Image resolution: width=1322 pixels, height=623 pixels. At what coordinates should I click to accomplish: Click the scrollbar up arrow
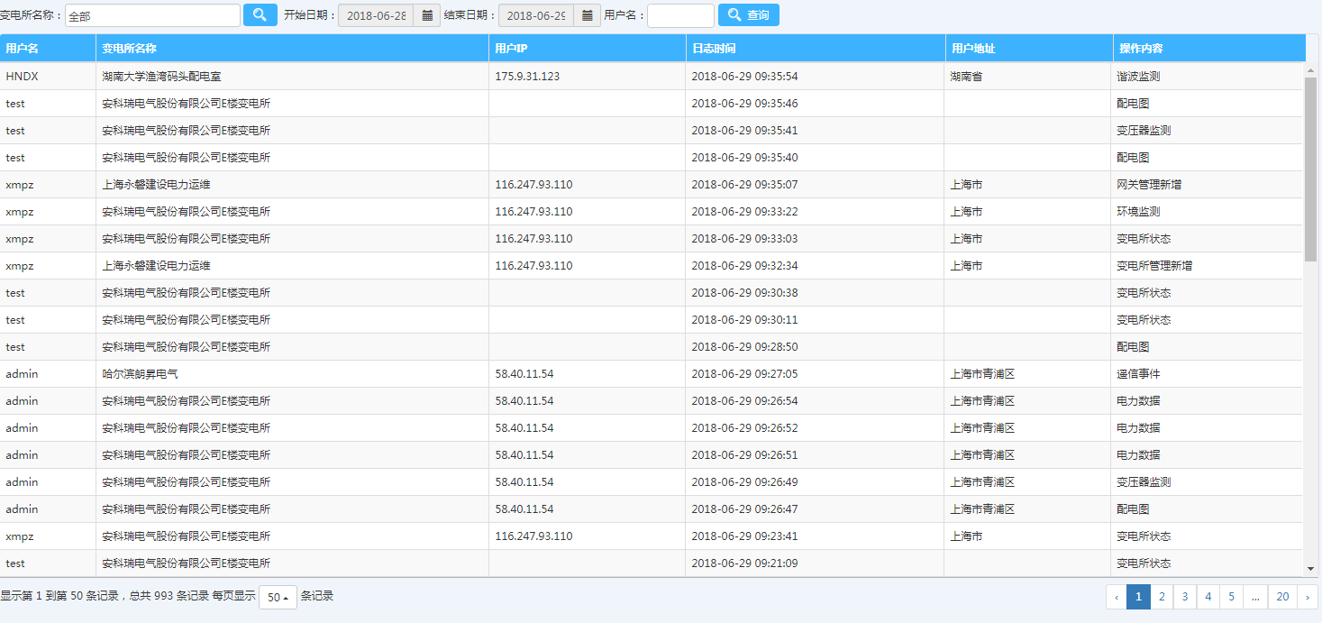(x=1311, y=69)
